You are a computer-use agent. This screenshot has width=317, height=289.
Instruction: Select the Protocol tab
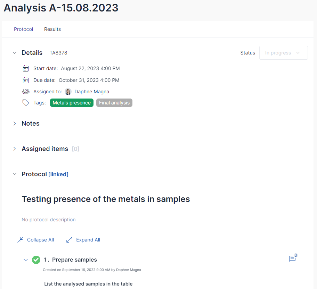(23, 29)
